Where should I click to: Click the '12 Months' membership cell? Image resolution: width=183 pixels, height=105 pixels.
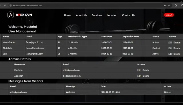[x=73, y=42]
